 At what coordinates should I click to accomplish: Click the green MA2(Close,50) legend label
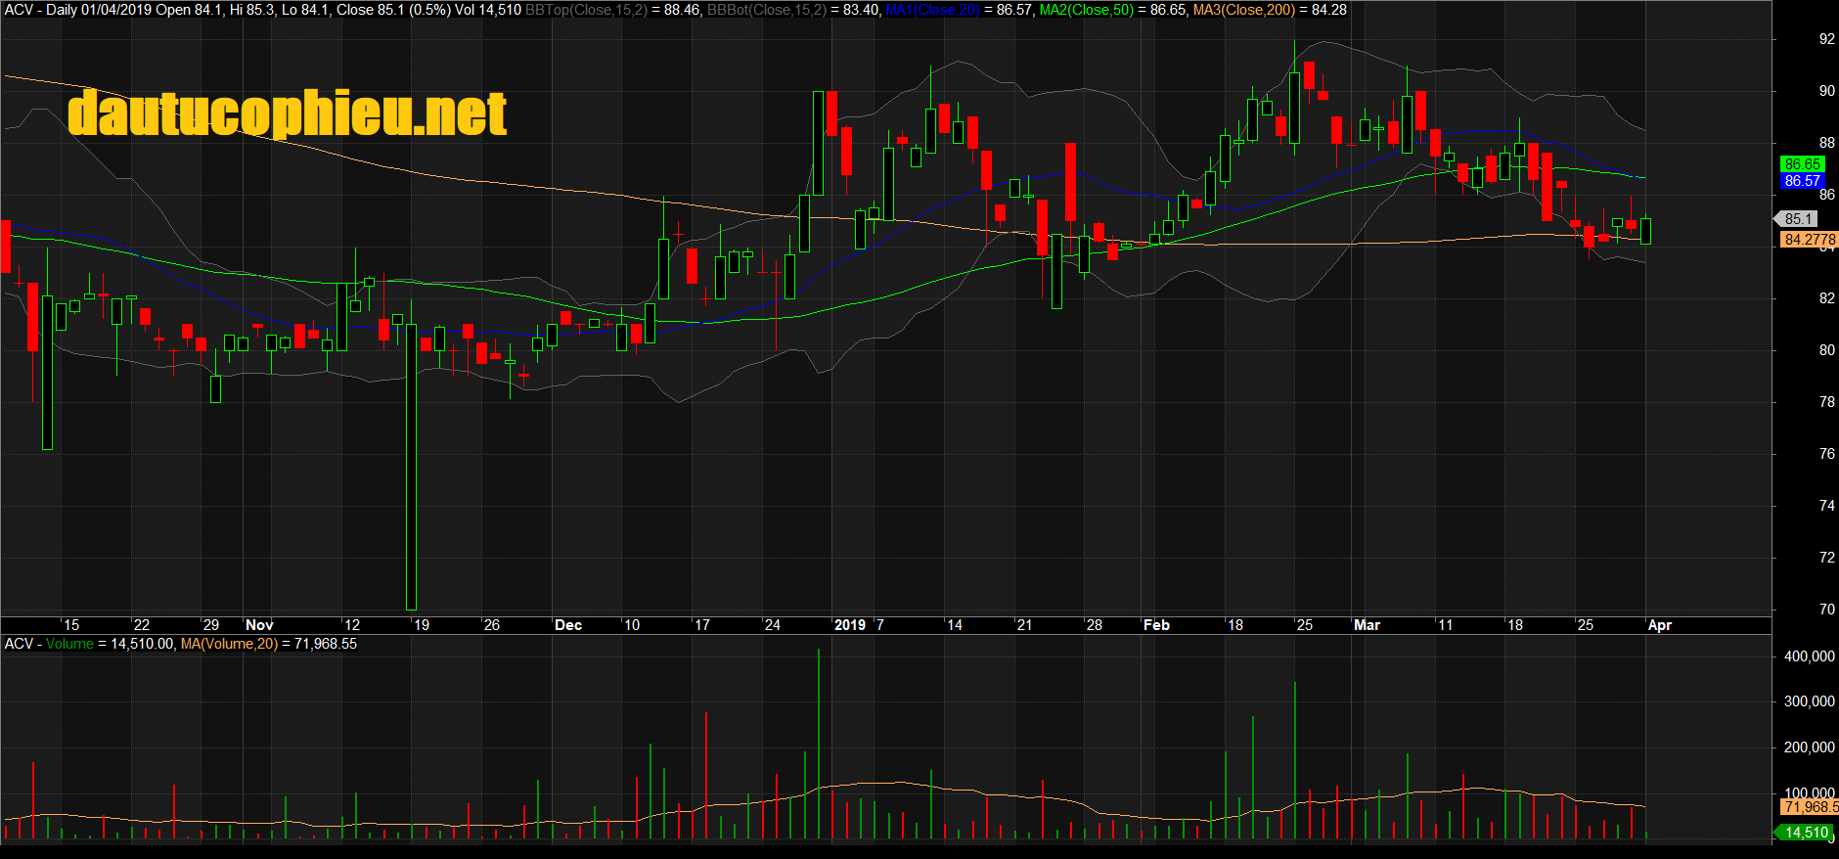[1086, 10]
